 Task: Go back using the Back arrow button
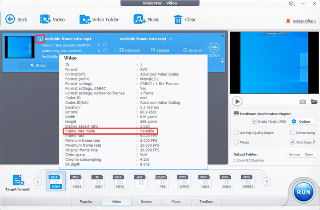coord(16,19)
